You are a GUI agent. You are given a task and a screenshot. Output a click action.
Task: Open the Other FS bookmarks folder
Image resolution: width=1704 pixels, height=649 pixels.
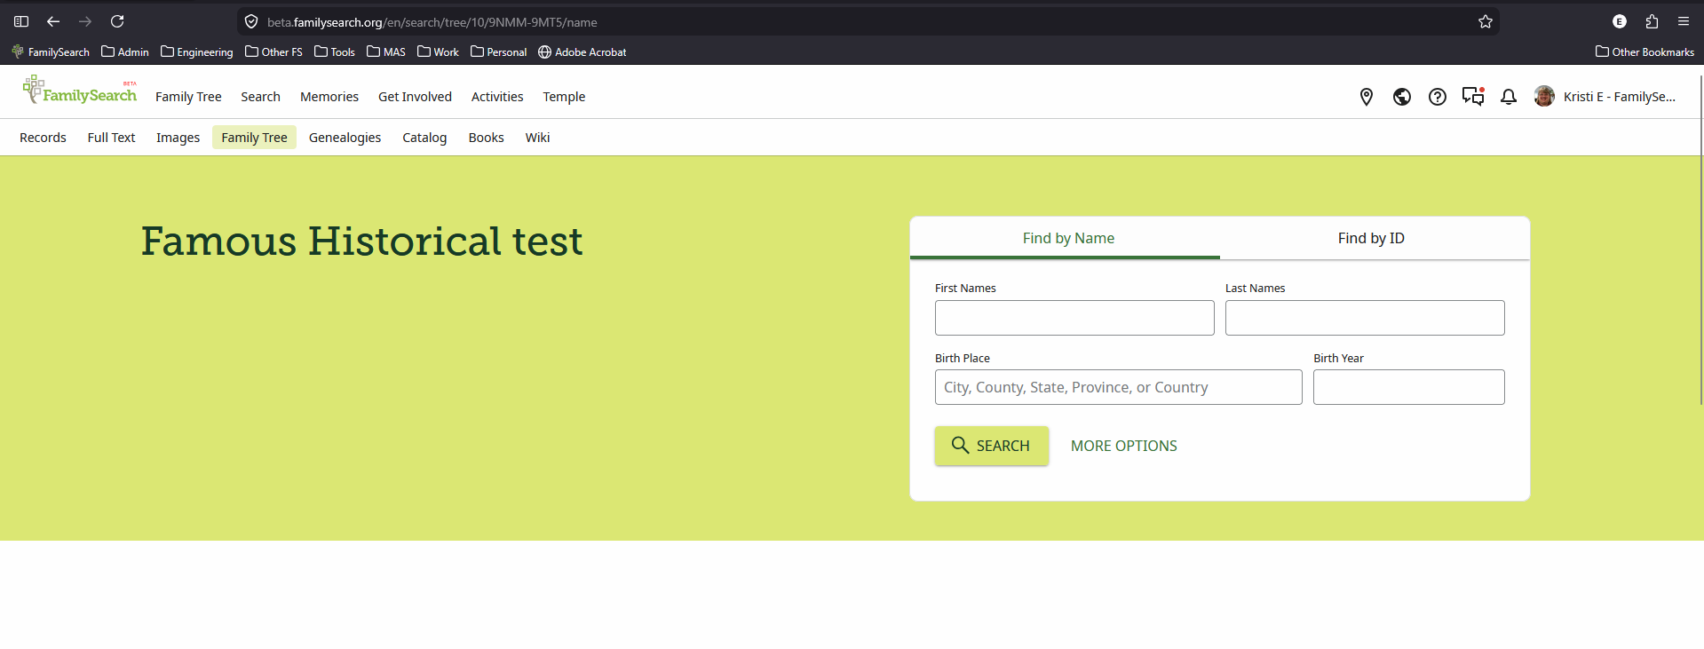[x=274, y=52]
